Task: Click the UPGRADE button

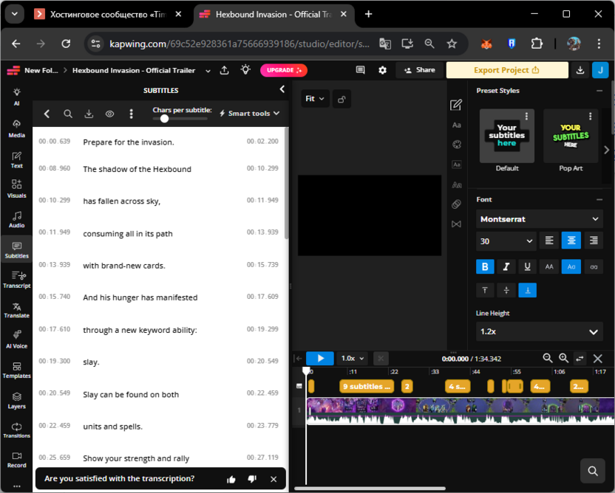Action: [x=283, y=70]
